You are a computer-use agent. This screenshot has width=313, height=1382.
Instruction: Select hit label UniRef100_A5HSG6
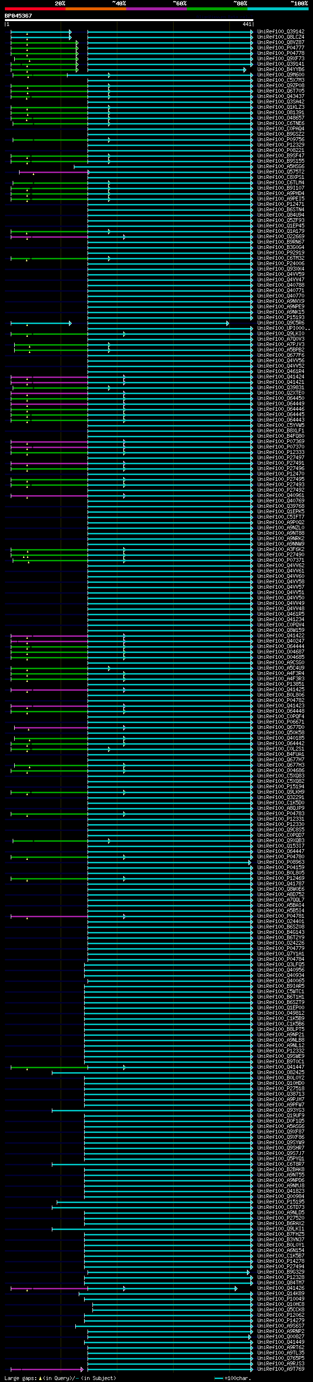281,166
